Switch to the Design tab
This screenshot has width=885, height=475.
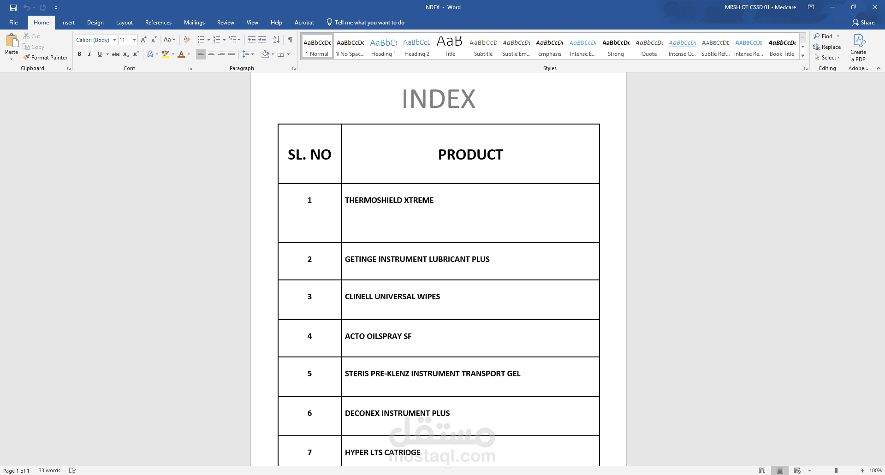point(95,23)
